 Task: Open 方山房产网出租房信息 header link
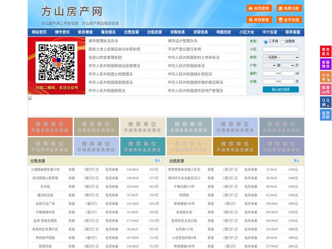coord(101,24)
